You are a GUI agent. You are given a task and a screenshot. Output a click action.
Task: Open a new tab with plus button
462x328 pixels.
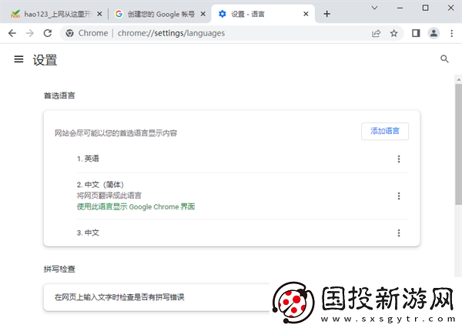[x=326, y=14]
